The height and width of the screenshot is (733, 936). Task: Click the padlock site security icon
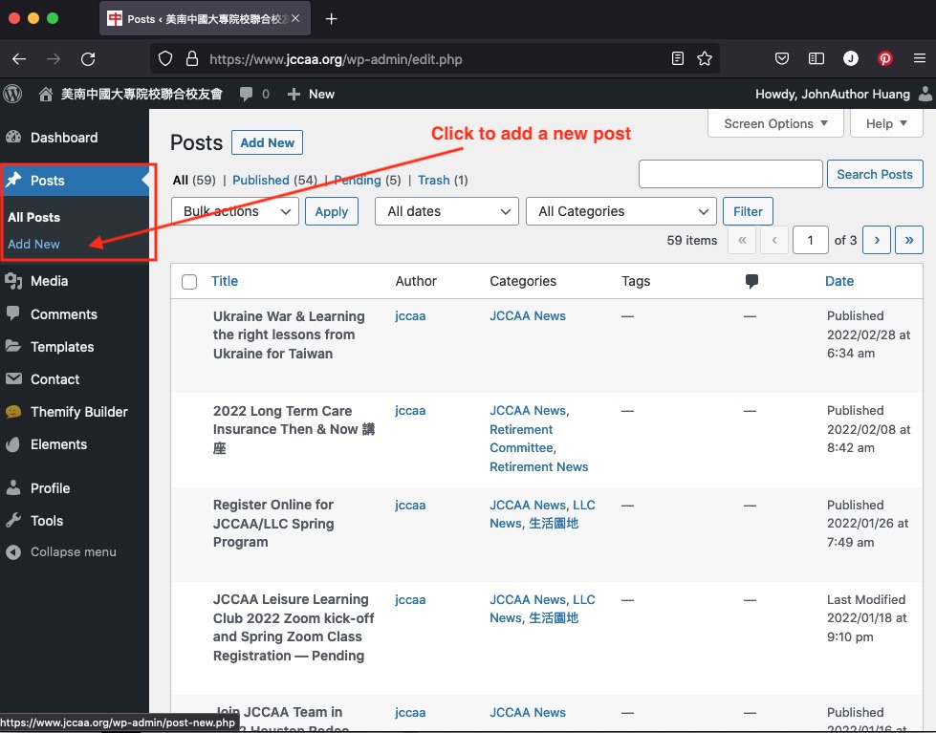point(191,58)
